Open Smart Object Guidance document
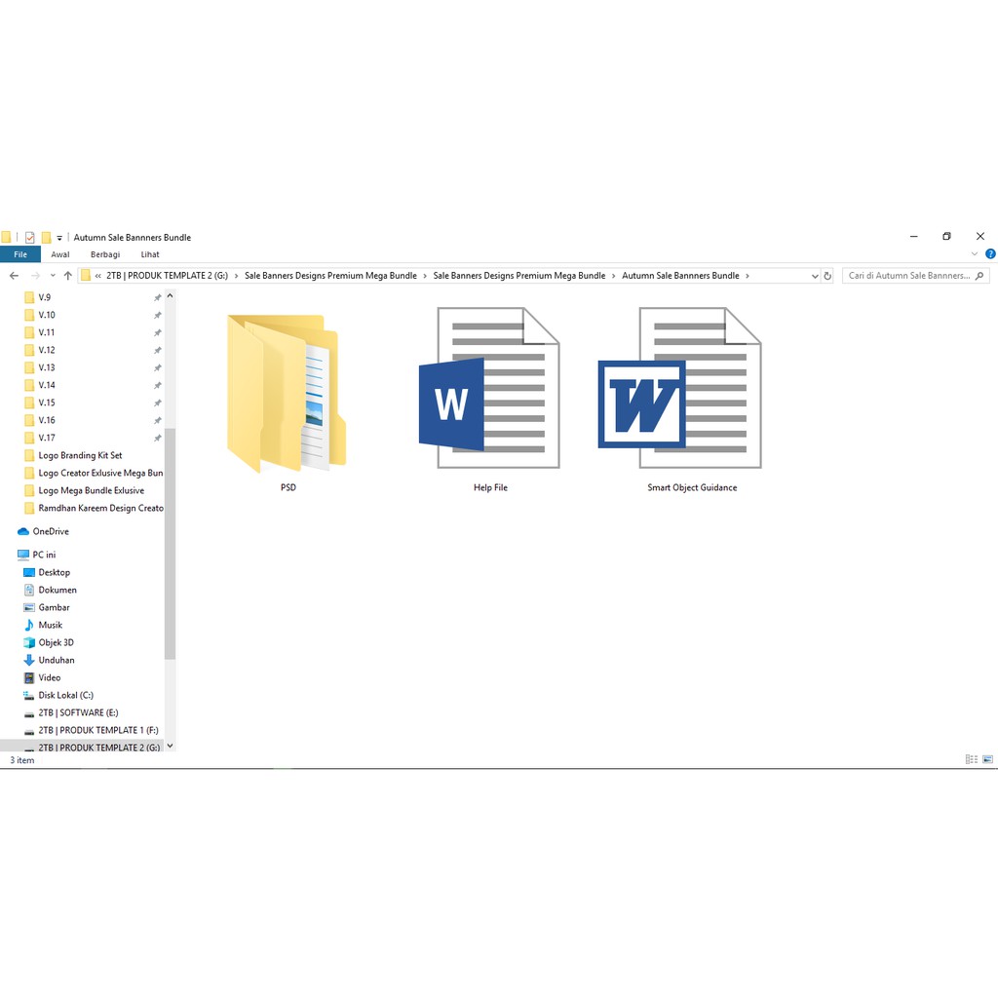 tap(691, 390)
